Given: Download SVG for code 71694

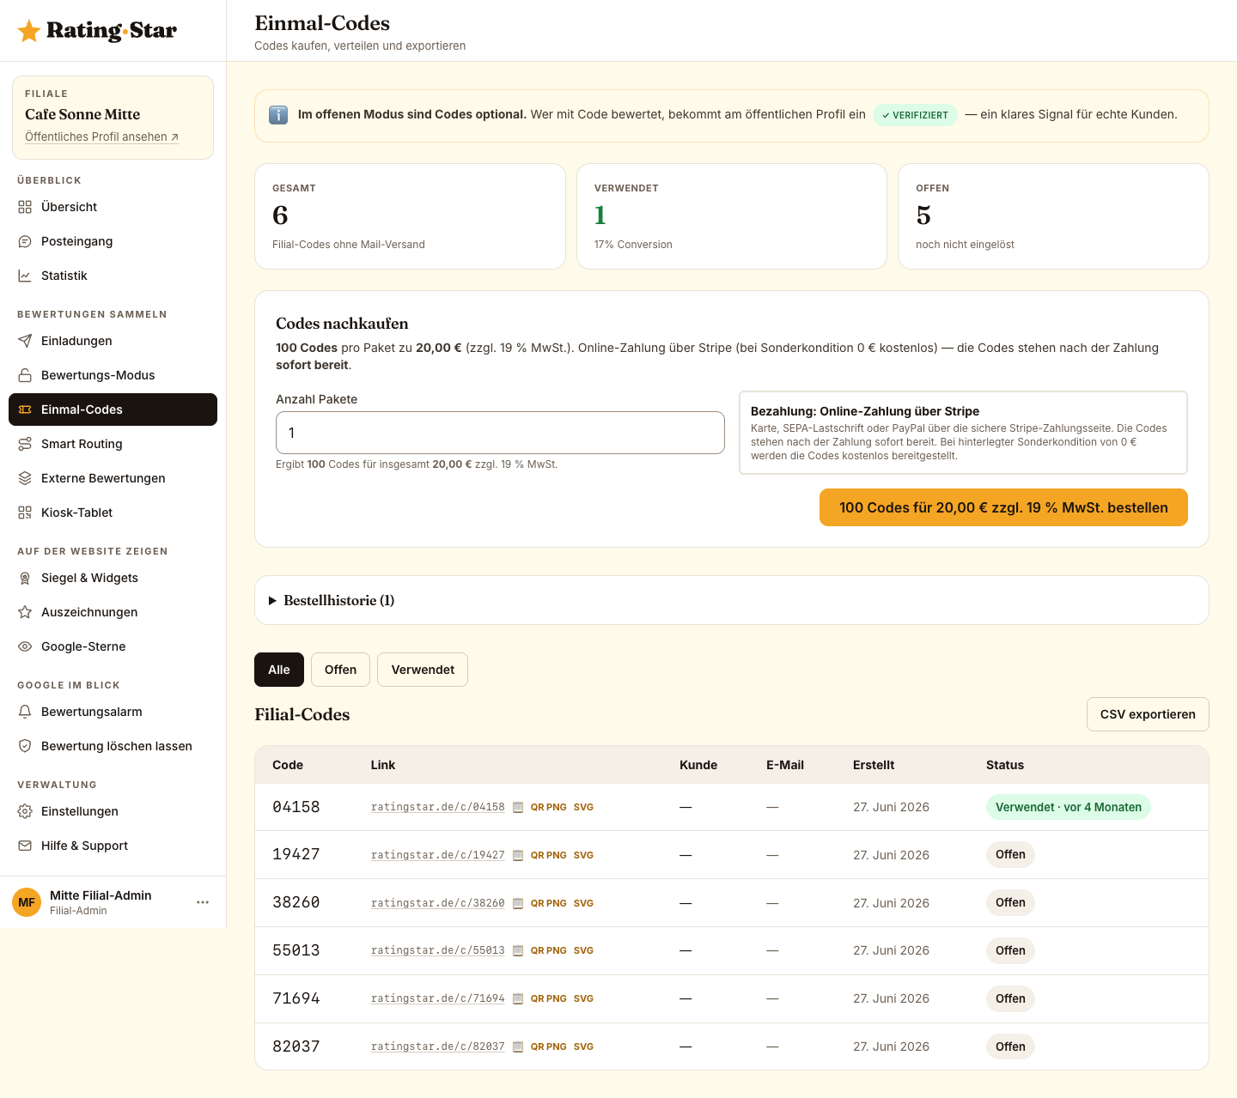Looking at the screenshot, I should pos(583,998).
